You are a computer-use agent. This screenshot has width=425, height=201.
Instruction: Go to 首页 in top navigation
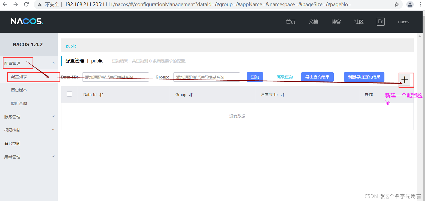[x=291, y=22]
